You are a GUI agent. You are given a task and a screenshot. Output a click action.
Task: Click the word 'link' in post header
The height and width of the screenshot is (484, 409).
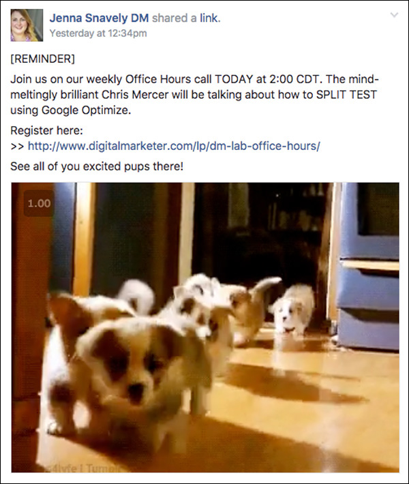pyautogui.click(x=209, y=18)
